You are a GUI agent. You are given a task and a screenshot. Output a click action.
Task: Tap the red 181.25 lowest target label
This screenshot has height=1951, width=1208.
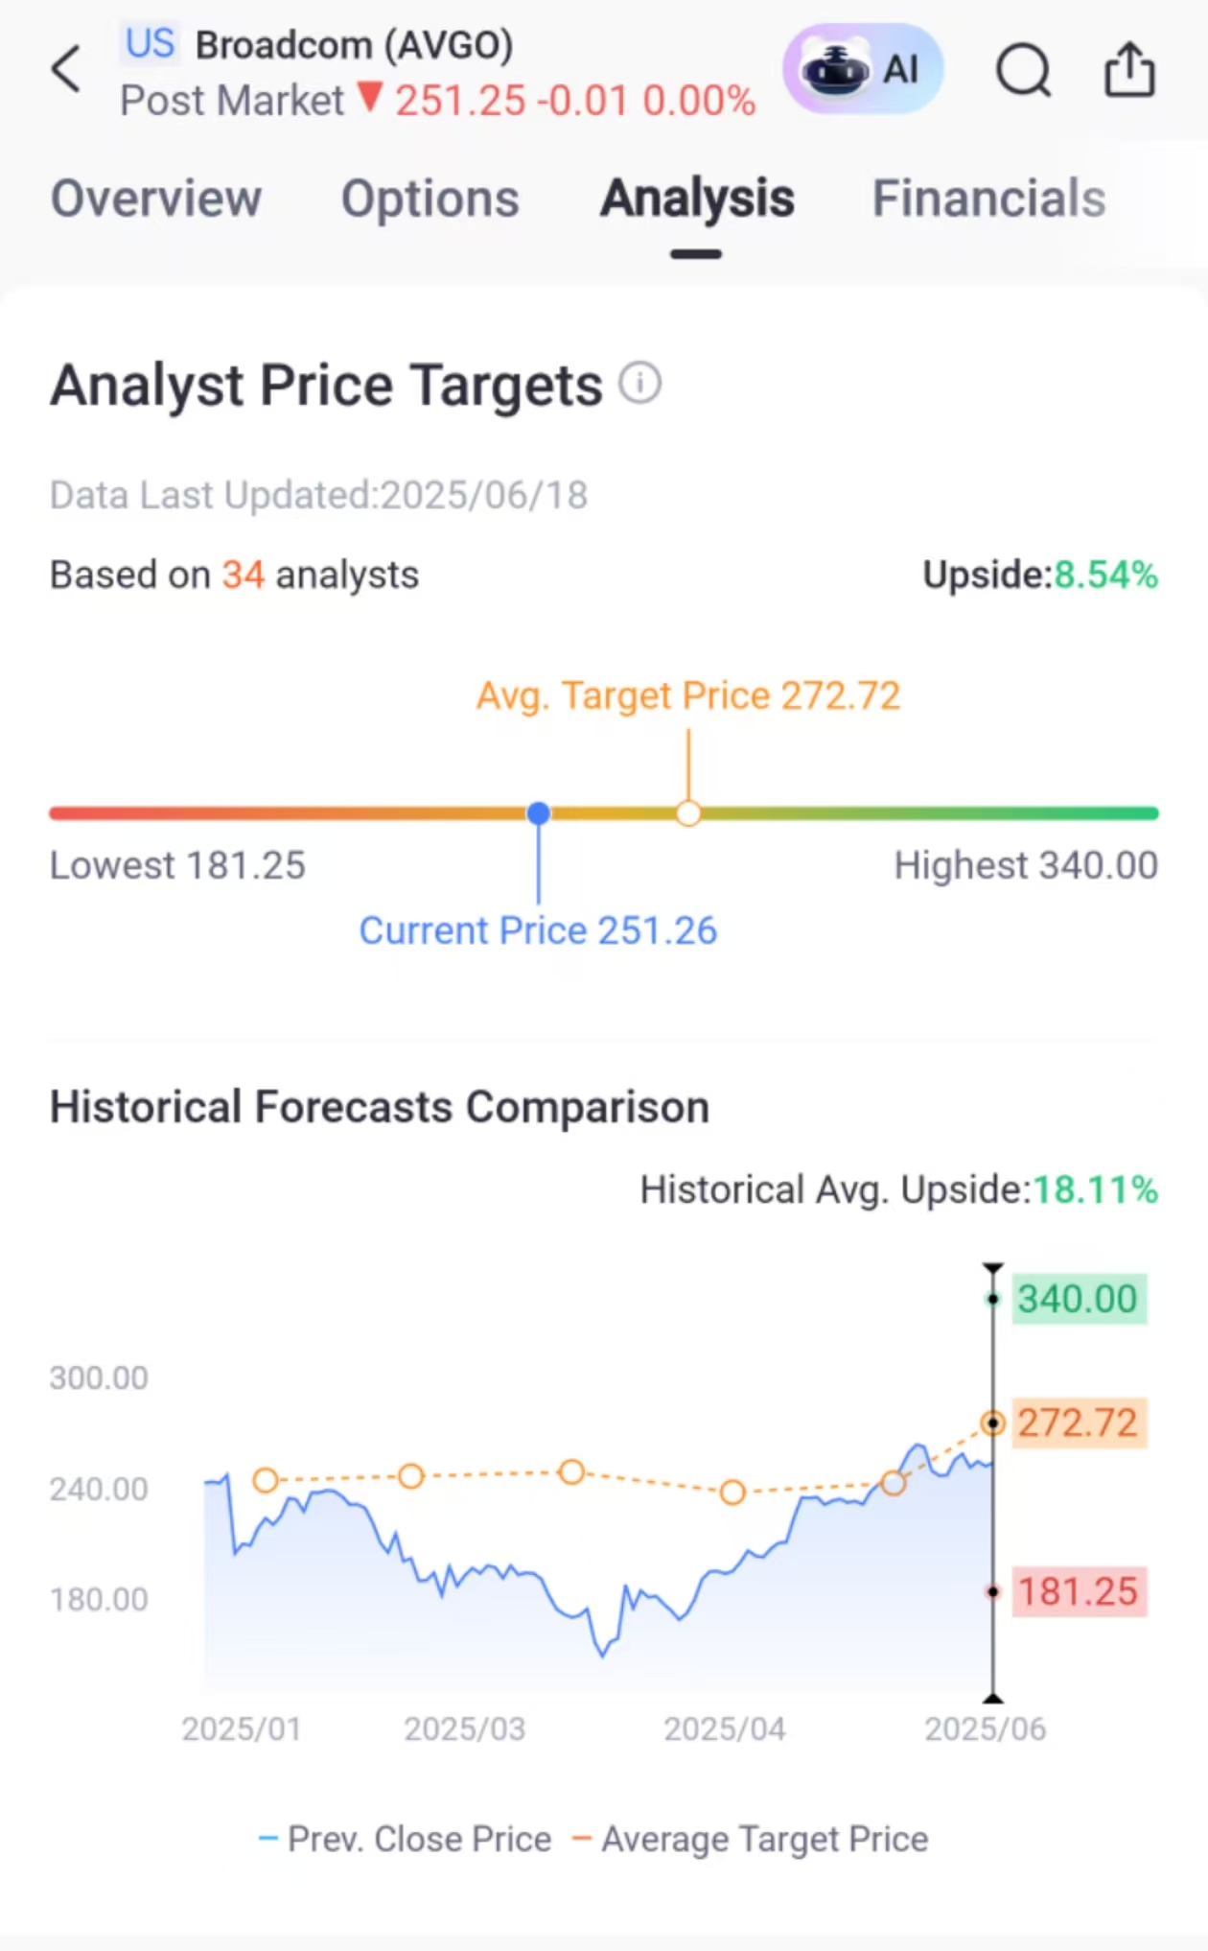pyautogui.click(x=1079, y=1591)
